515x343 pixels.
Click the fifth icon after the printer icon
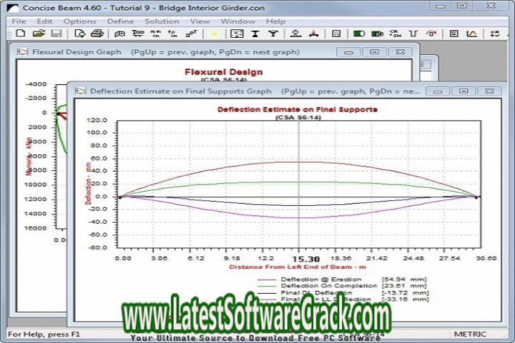click(x=191, y=34)
